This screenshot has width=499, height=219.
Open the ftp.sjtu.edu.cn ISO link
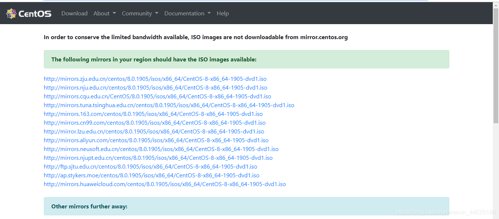point(151,167)
